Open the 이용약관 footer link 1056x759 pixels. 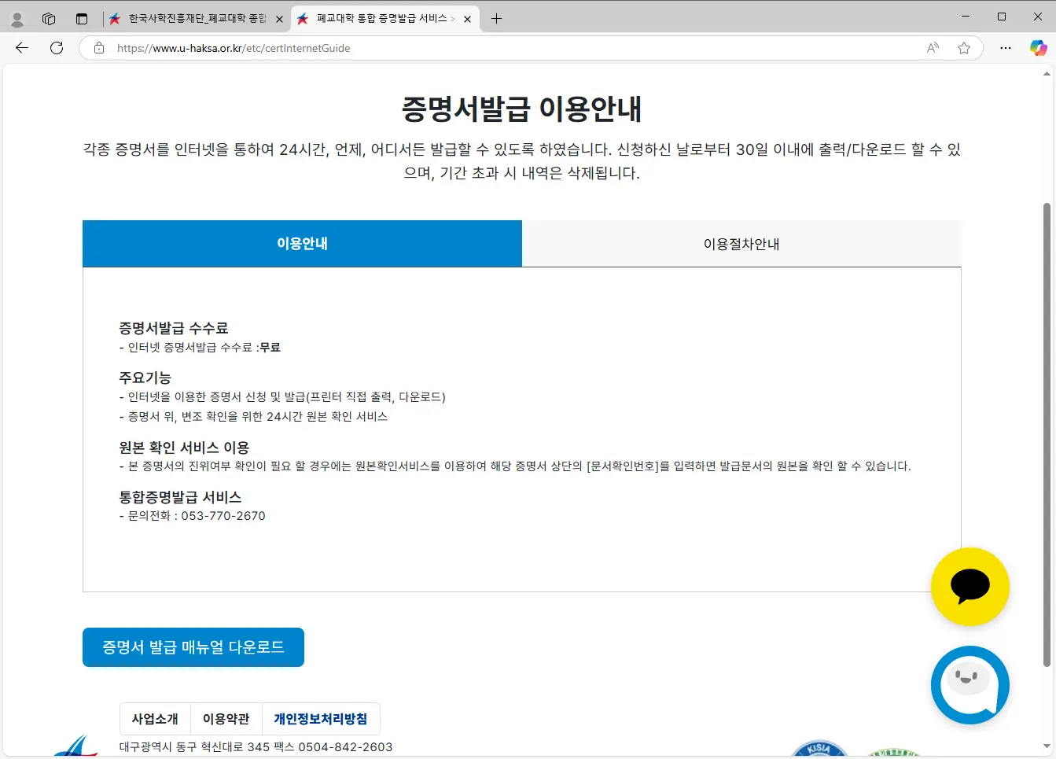[x=226, y=719]
